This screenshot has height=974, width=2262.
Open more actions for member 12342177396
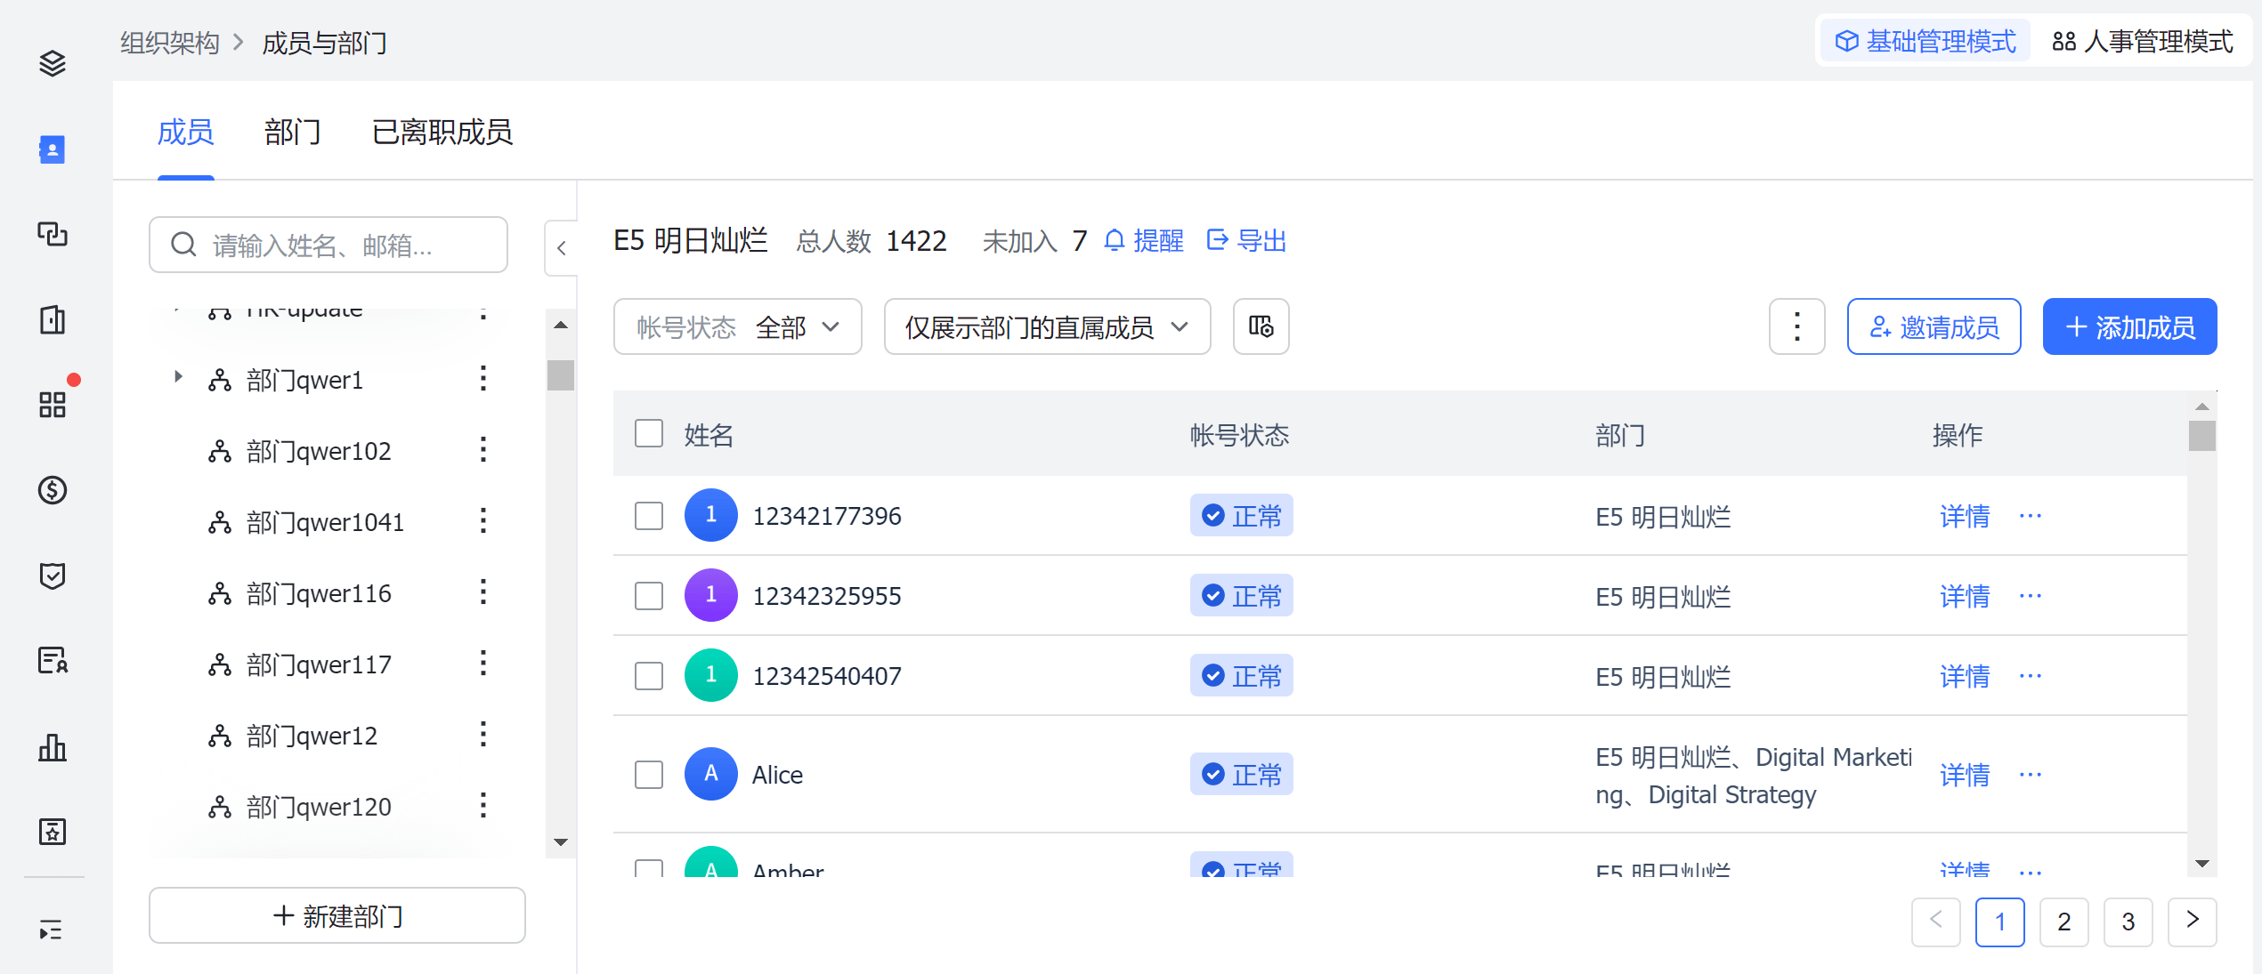(x=2031, y=516)
